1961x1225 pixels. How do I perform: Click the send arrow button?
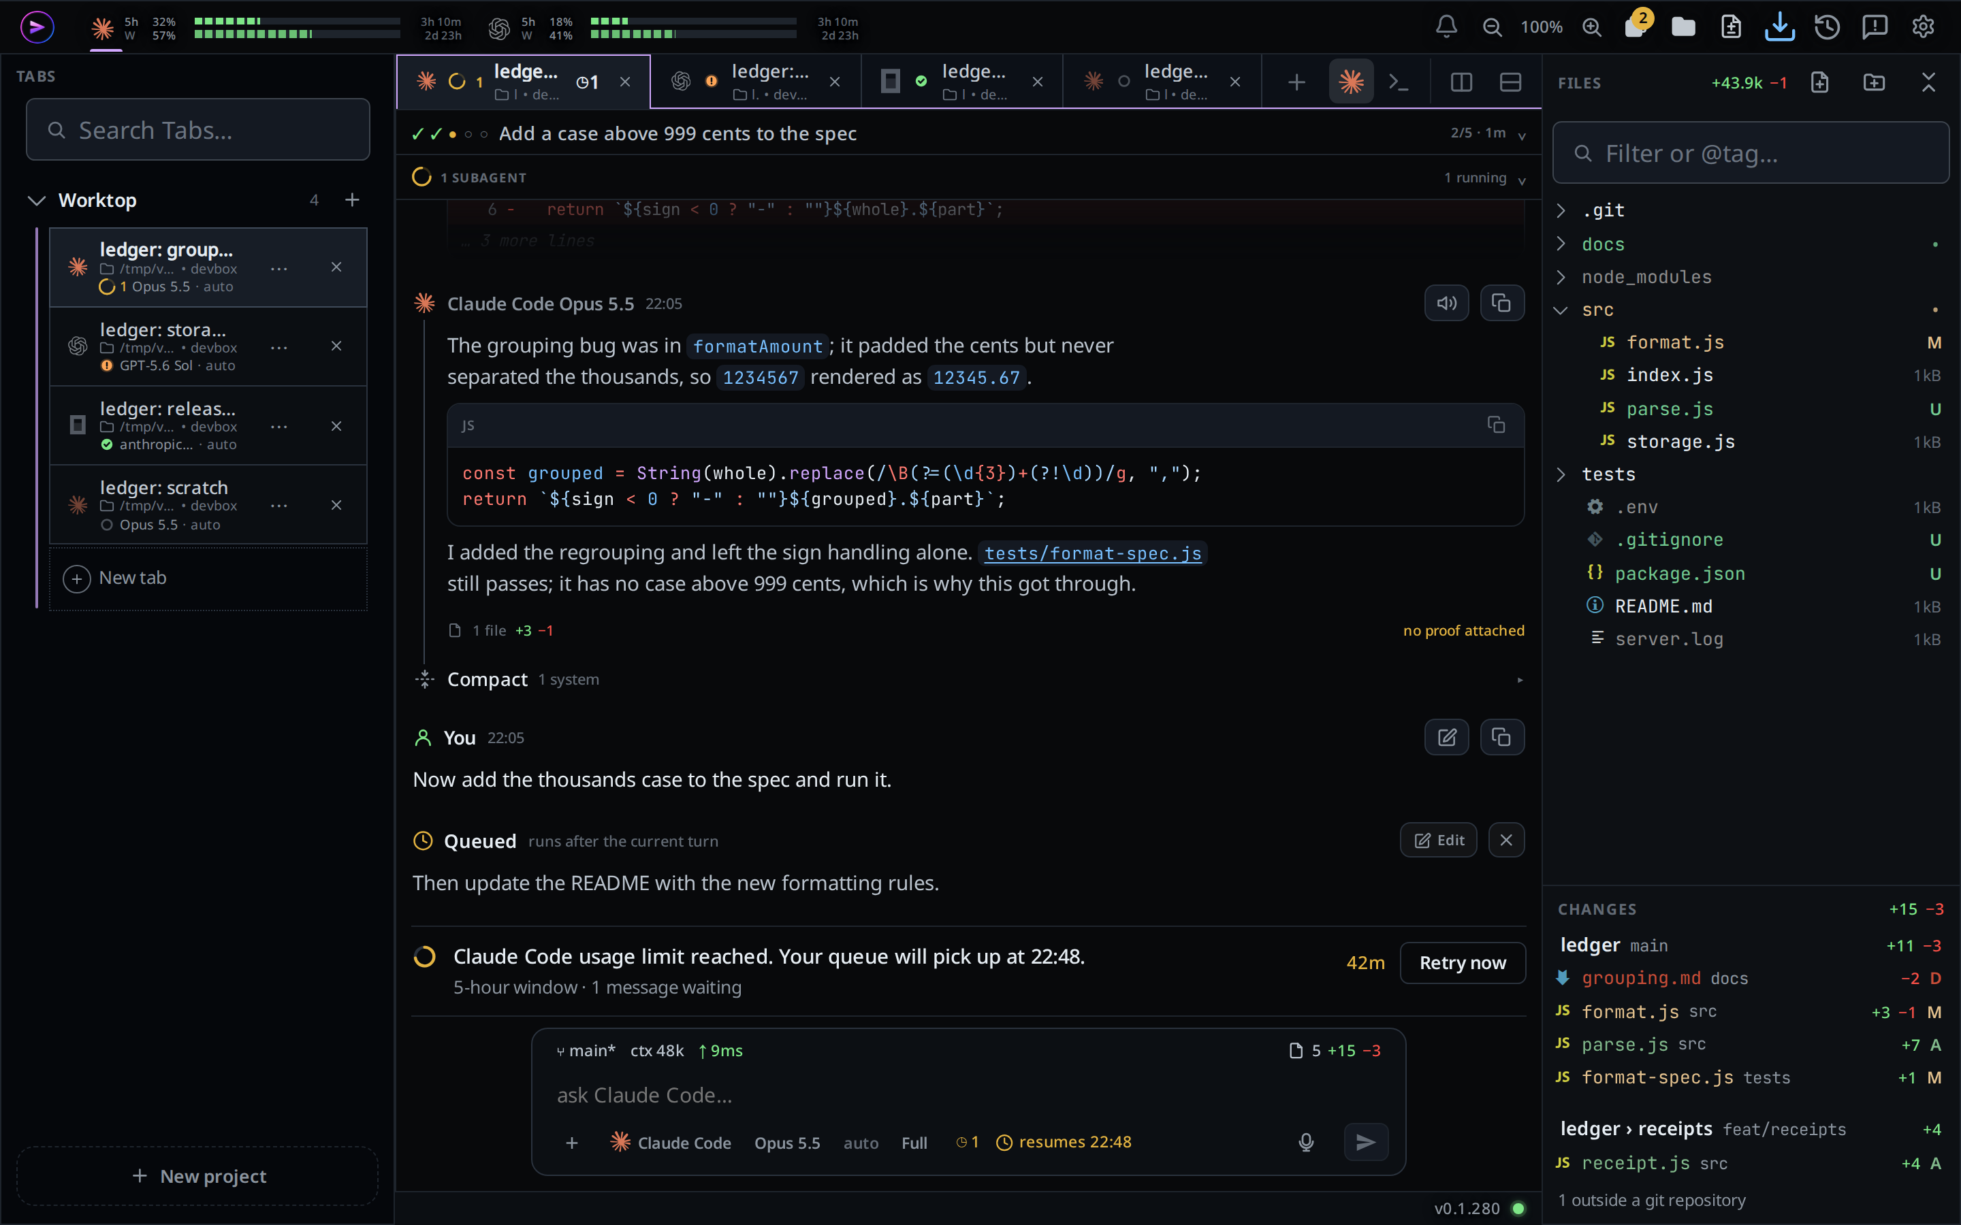[x=1366, y=1143]
